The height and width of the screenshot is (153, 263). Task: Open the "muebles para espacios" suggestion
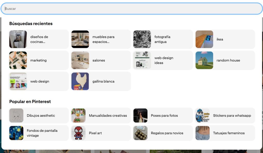[101, 39]
